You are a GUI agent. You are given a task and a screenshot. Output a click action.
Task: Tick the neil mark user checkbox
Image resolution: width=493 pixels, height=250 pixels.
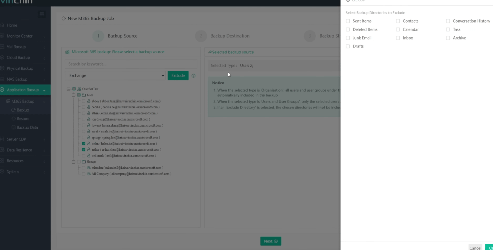tap(83, 156)
